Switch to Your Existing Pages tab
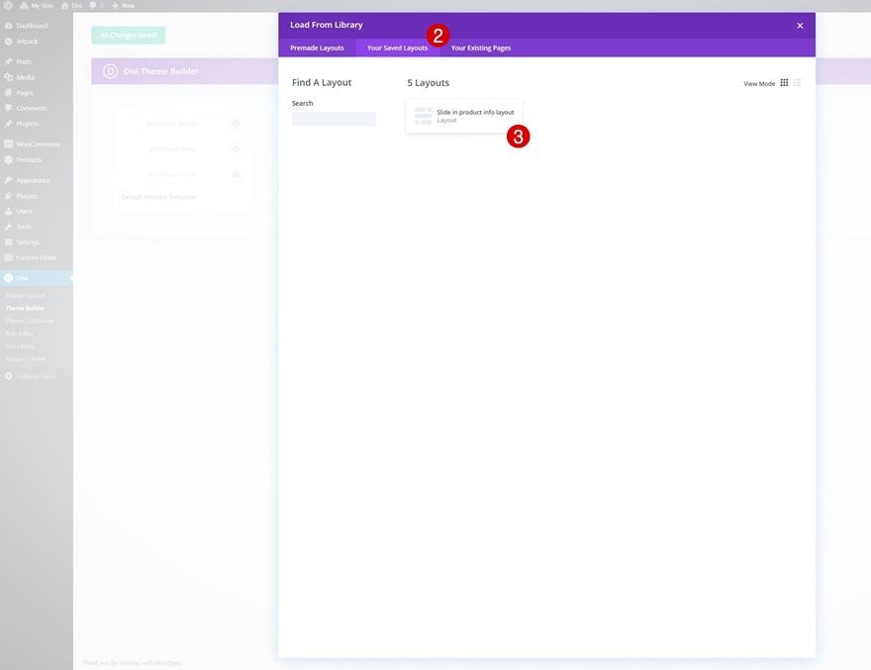The width and height of the screenshot is (871, 670). [x=480, y=48]
